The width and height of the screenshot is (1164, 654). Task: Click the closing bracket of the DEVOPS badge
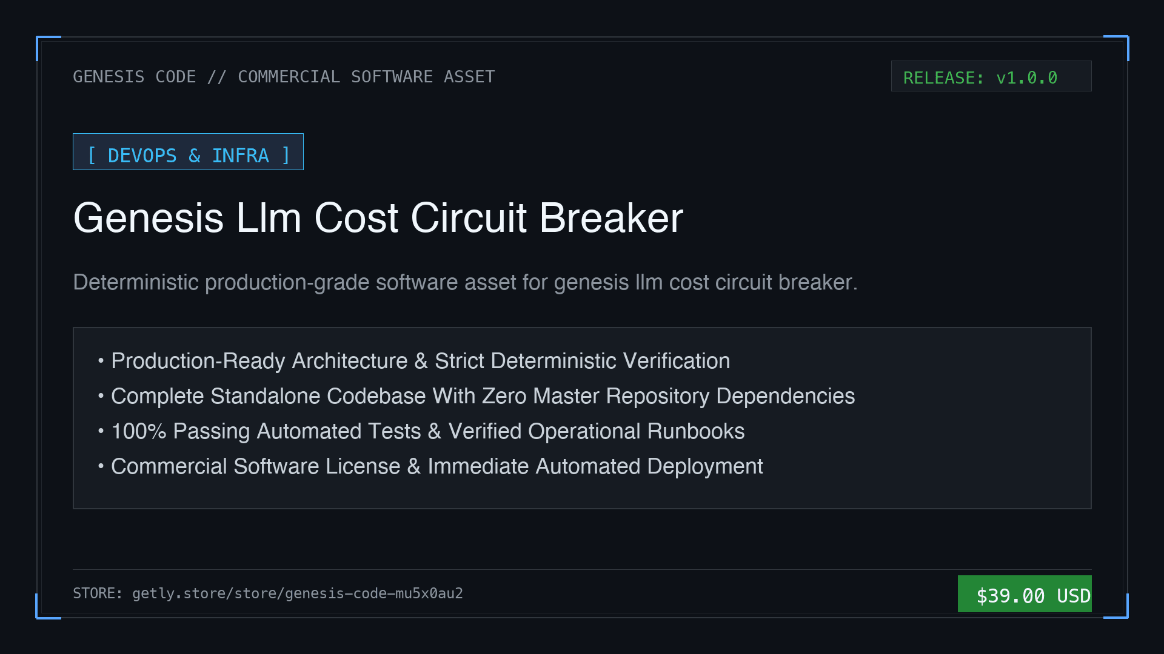point(286,155)
